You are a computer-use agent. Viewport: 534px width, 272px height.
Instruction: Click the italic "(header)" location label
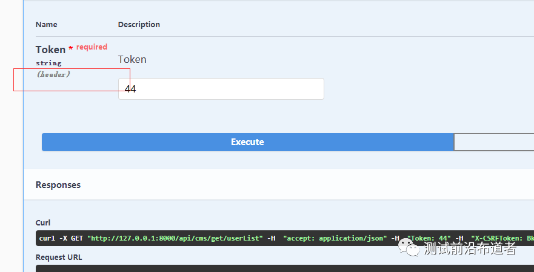[53, 74]
